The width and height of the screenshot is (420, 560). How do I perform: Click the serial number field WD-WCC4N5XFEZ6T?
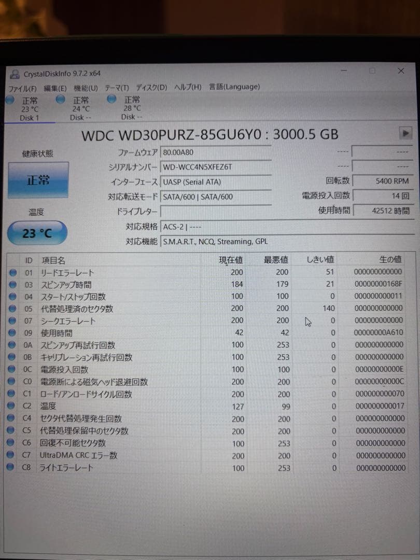[x=216, y=167]
